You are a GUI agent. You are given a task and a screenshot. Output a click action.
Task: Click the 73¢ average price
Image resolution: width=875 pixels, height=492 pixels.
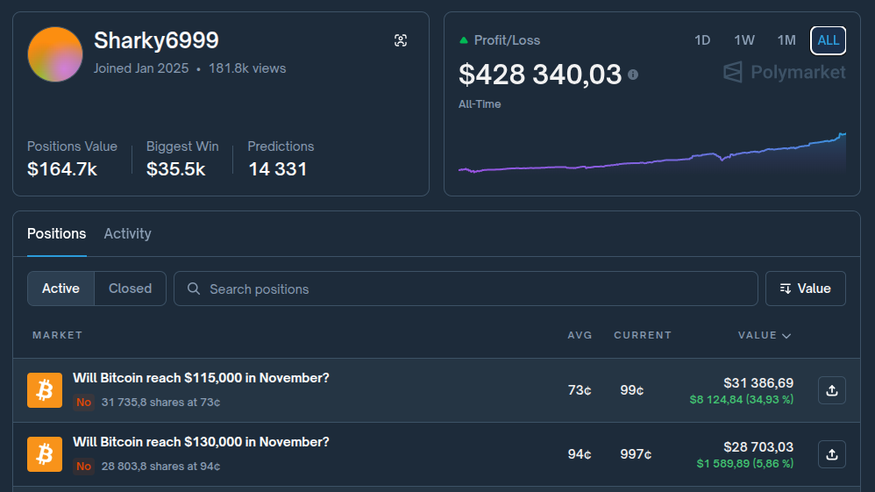click(x=580, y=390)
